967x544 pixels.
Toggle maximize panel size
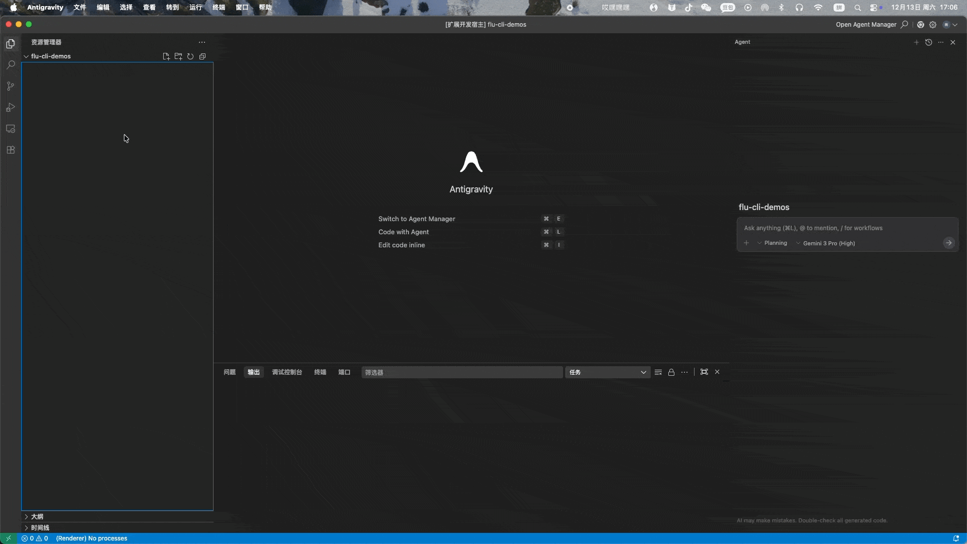point(704,372)
